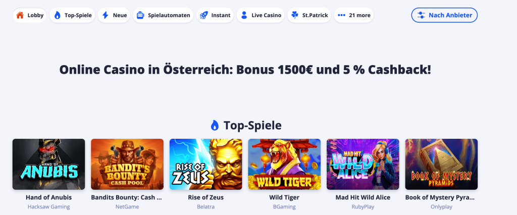
Task: Click the filter sliders icon in Nach Anbieter
Action: pos(421,15)
